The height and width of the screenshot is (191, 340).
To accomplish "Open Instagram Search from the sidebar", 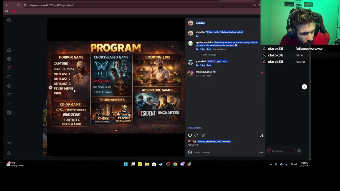I will click(9, 77).
